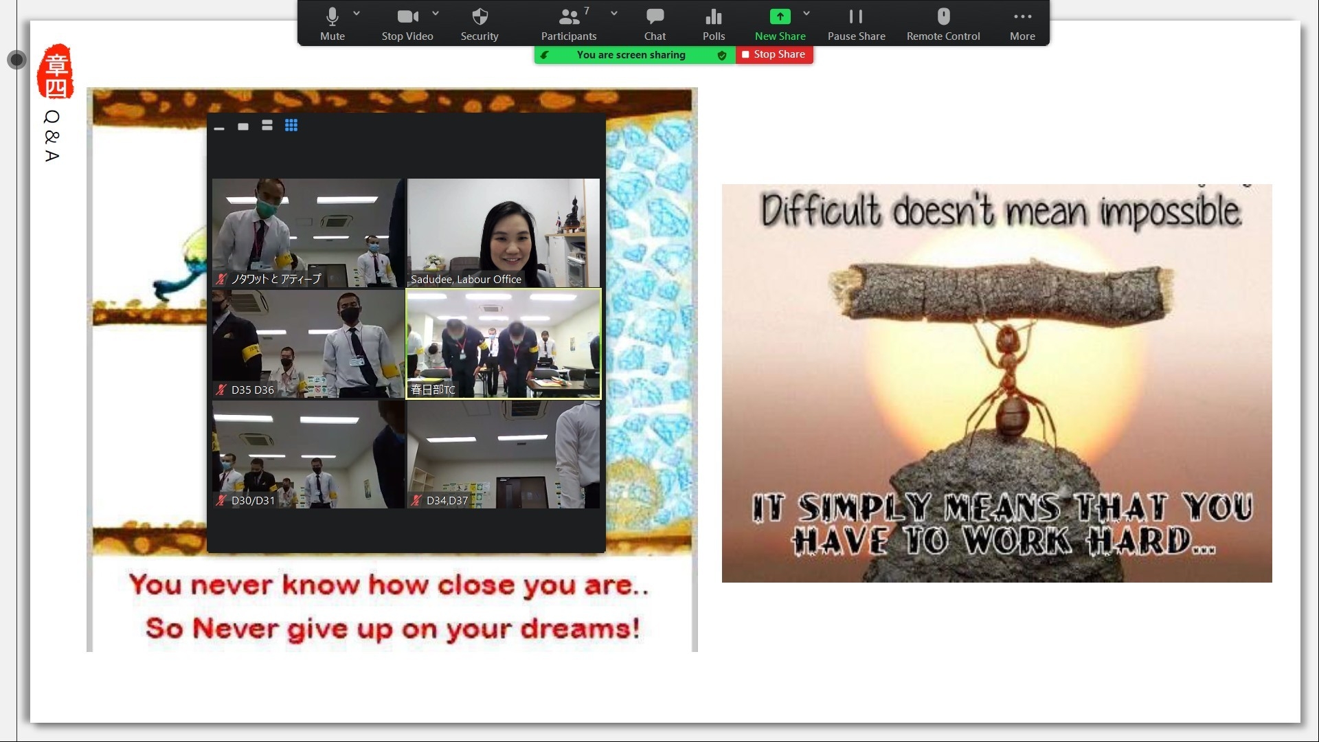Request Remote Control
Image resolution: width=1319 pixels, height=742 pixels.
coord(943,23)
